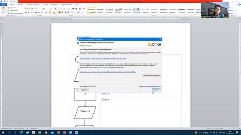Switch to the Вид tab

coord(77,5)
